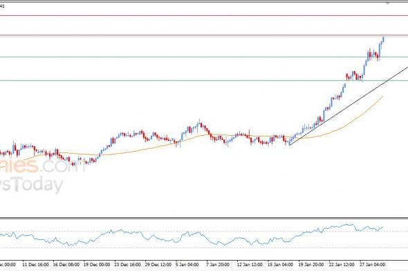Click the '5 Jan 04:00' time label
Image resolution: width=408 pixels, height=271 pixels.
187,265
